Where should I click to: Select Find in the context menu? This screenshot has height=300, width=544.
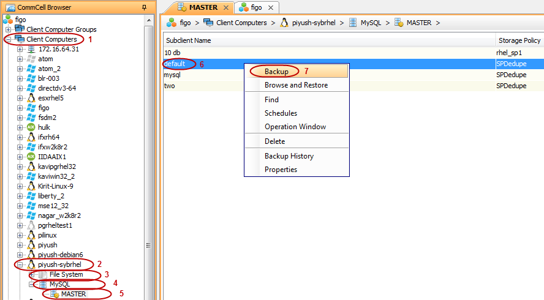297,100
